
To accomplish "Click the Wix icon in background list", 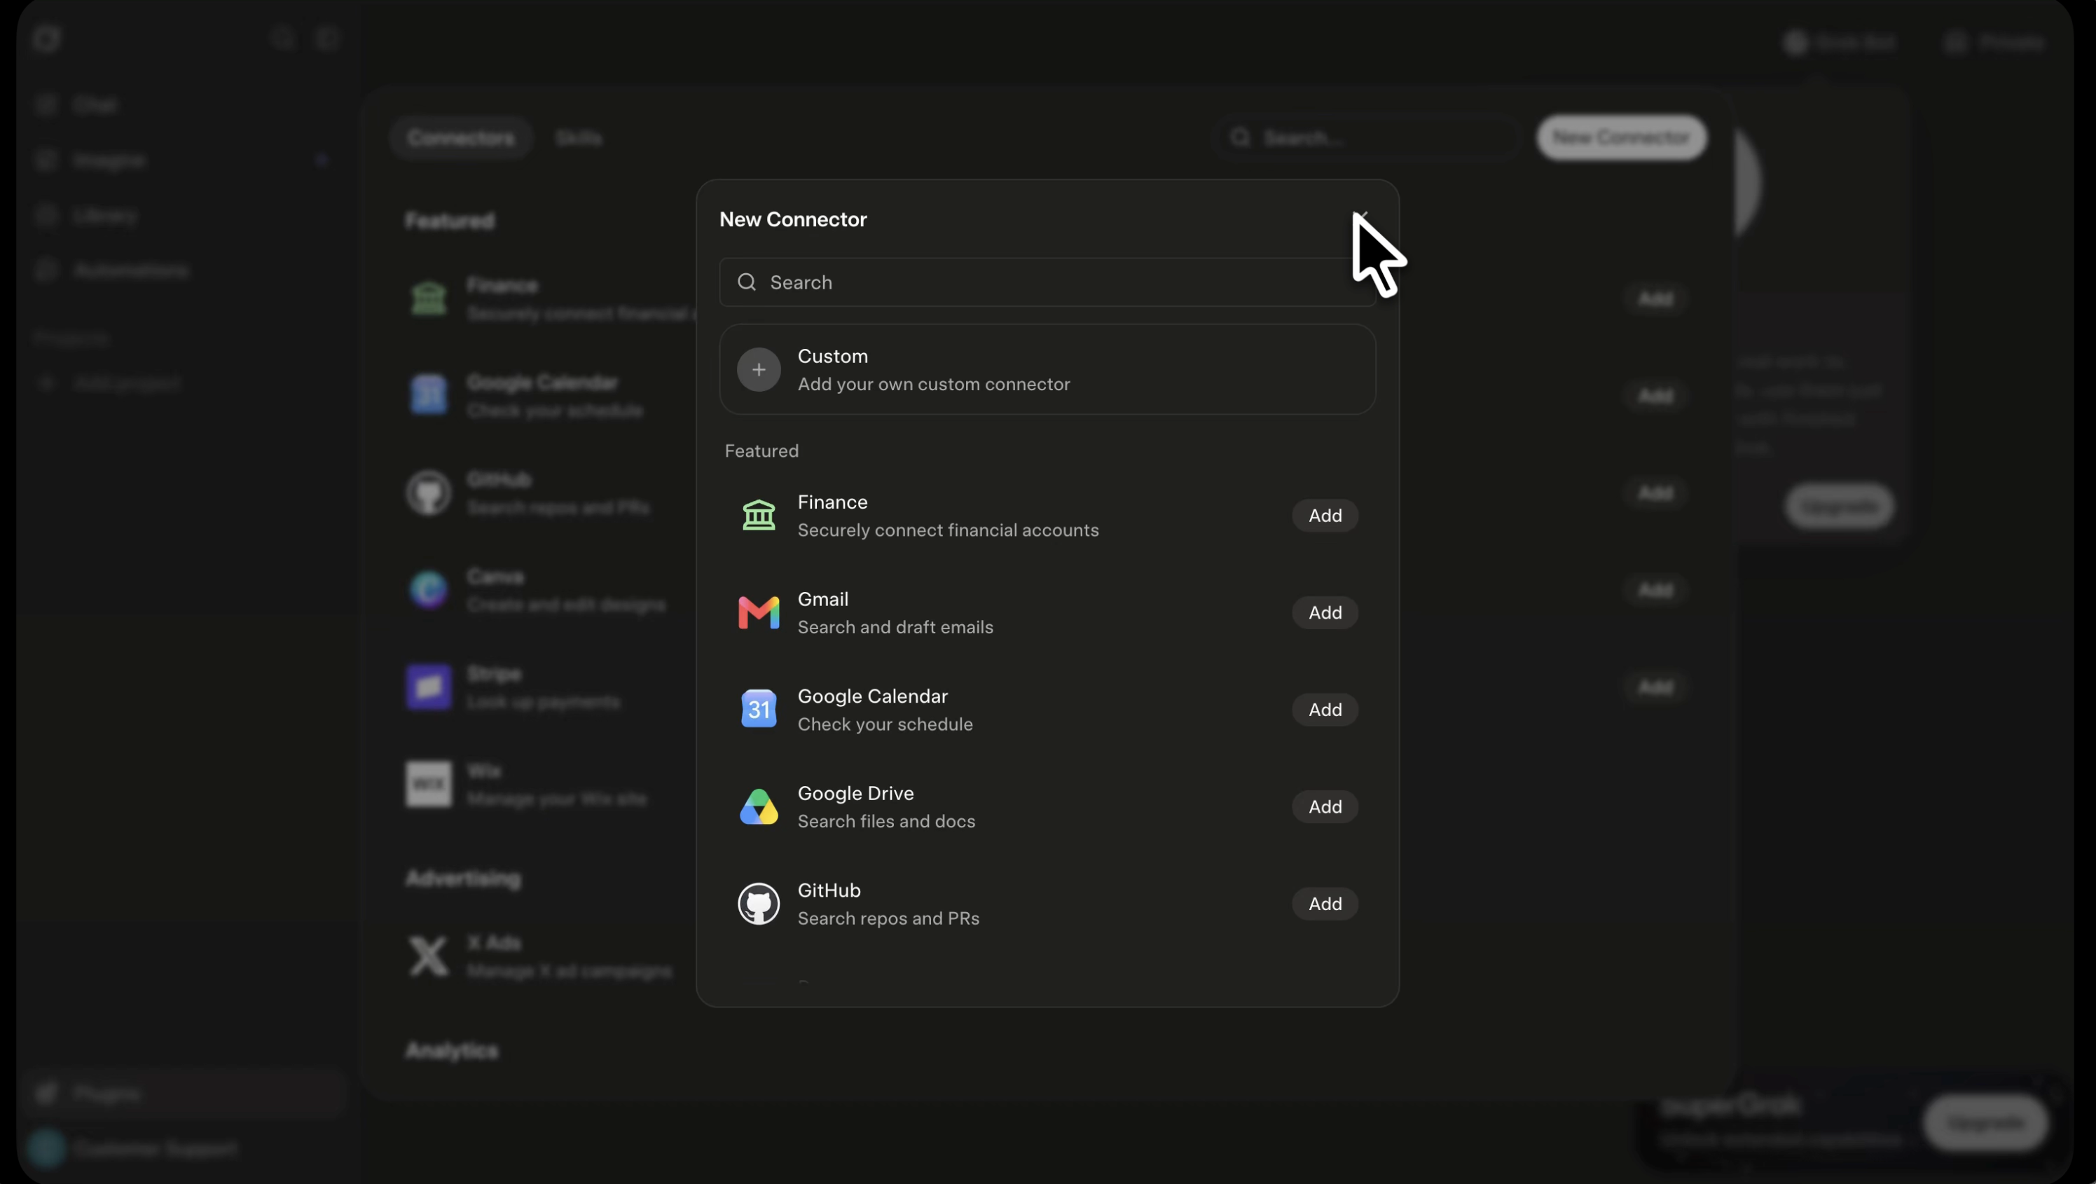I will click(429, 785).
